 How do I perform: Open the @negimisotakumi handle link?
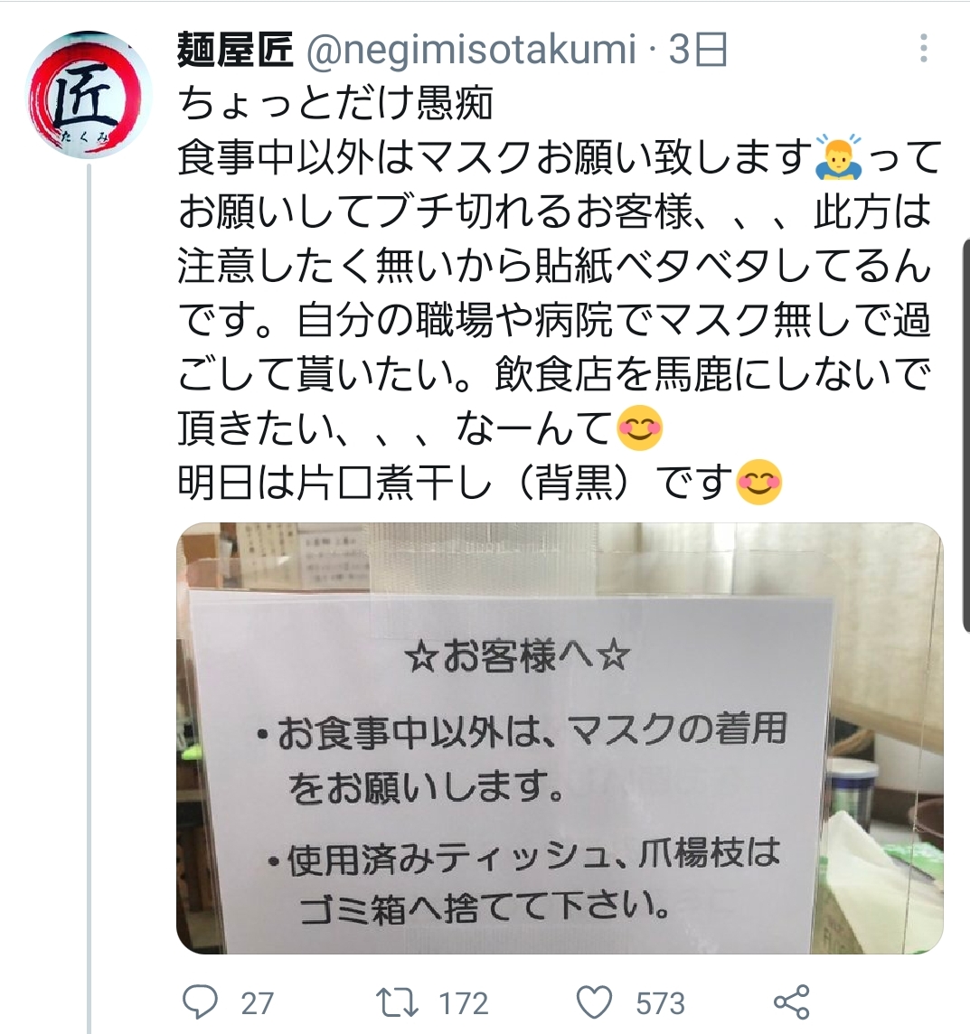click(x=471, y=50)
